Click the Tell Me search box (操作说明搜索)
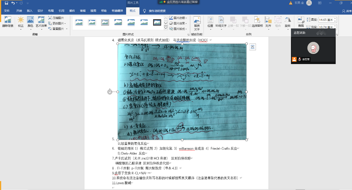This screenshot has height=190, width=352. 157,11
